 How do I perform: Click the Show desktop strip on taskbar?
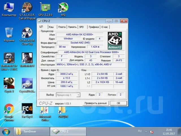click(x=179, y=131)
